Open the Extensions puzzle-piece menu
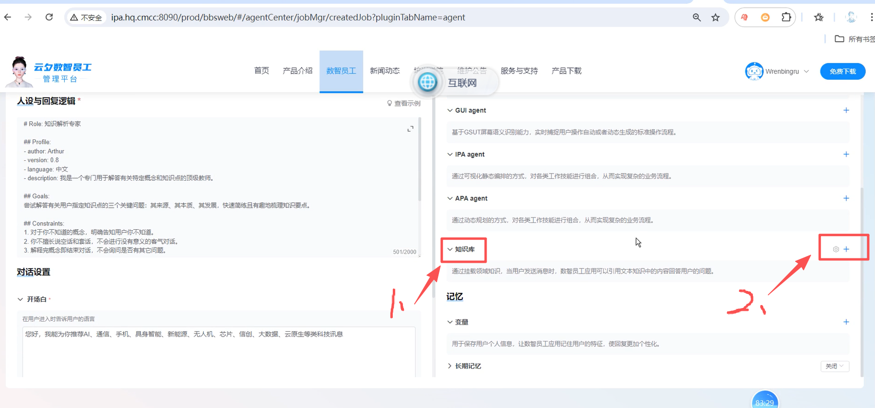Screen dimensions: 875x408 pyautogui.click(x=786, y=17)
